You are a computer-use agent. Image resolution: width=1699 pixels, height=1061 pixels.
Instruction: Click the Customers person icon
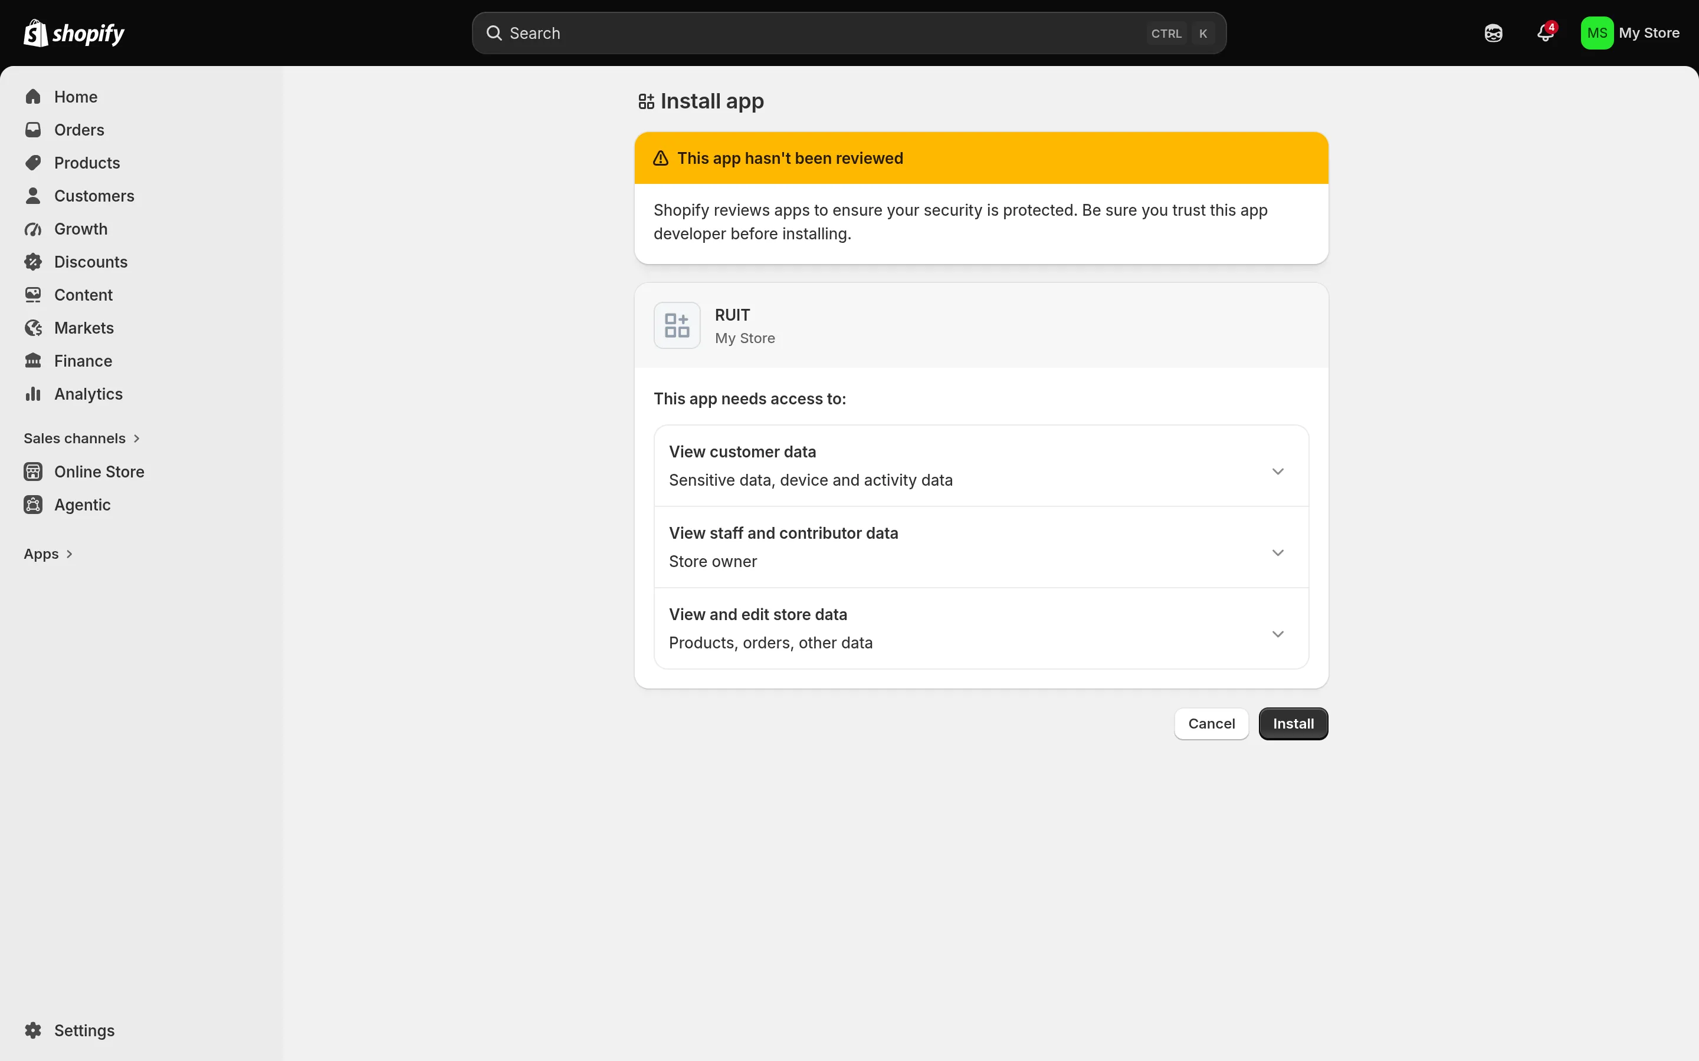(33, 196)
